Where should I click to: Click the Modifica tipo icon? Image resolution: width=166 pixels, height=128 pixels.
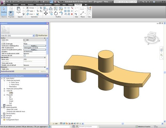point(37,35)
